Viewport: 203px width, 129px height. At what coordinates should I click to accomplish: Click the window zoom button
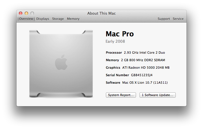coord(32,13)
